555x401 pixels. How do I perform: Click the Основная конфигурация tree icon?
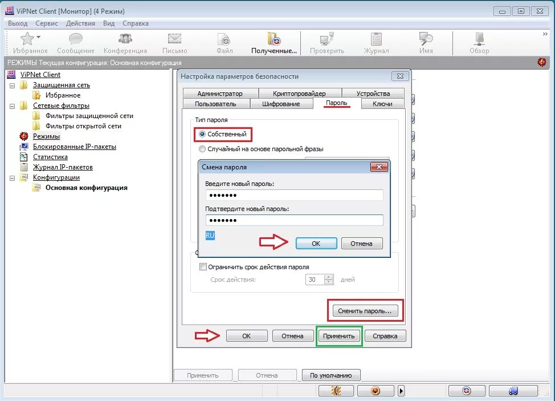[36, 188]
